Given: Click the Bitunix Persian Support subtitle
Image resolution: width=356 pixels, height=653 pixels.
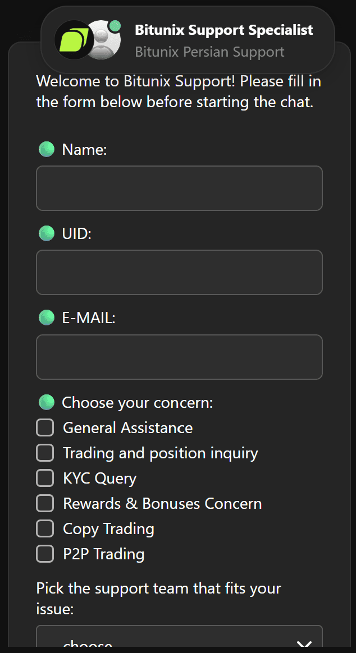Looking at the screenshot, I should [x=209, y=52].
